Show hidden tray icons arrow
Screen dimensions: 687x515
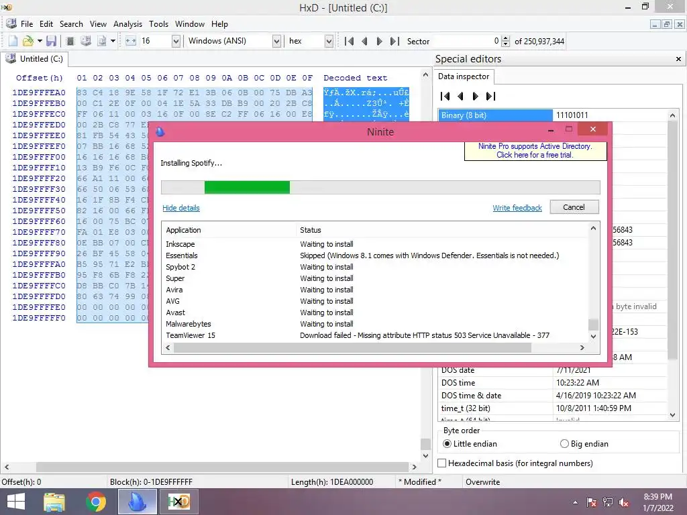click(x=575, y=502)
